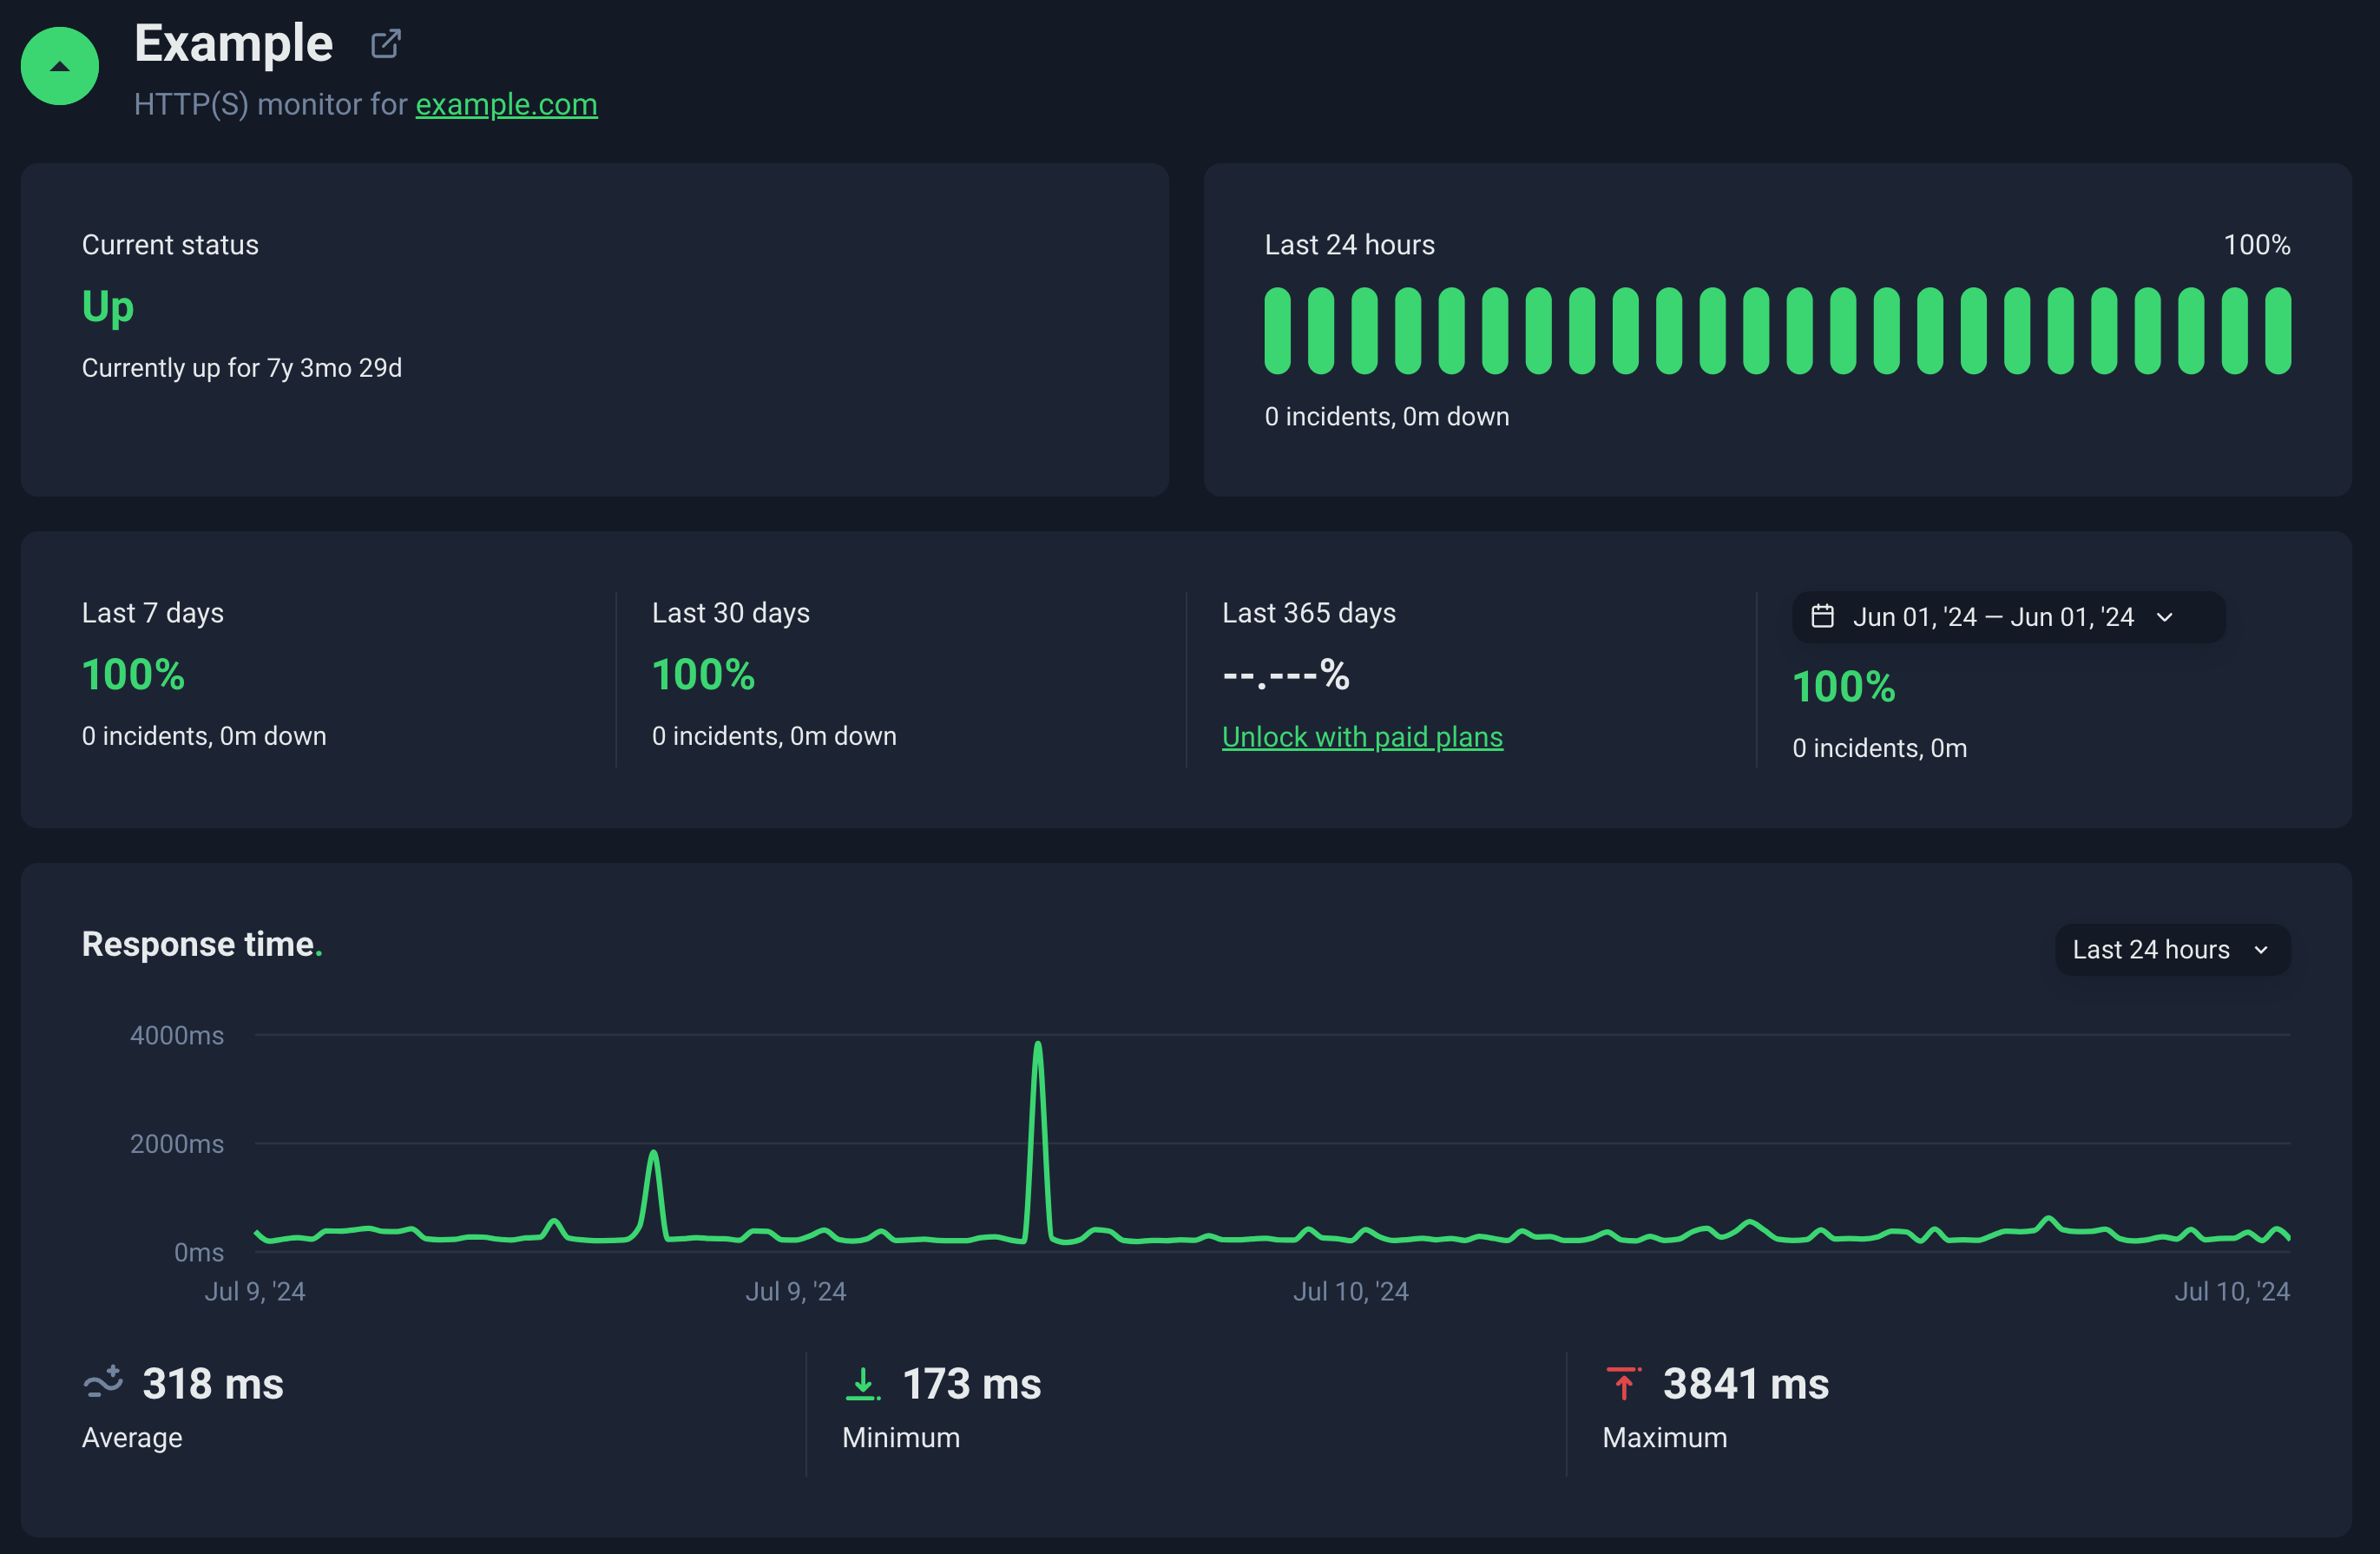Click the first 'Jul 10, '24' axis label

(1350, 1291)
